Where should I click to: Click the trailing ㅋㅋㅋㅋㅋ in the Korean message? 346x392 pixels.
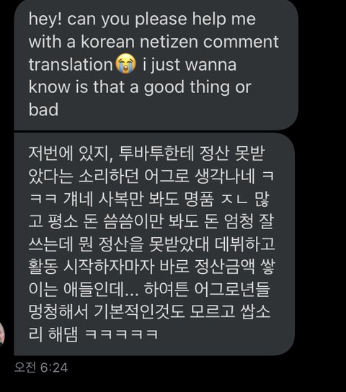tap(122, 334)
